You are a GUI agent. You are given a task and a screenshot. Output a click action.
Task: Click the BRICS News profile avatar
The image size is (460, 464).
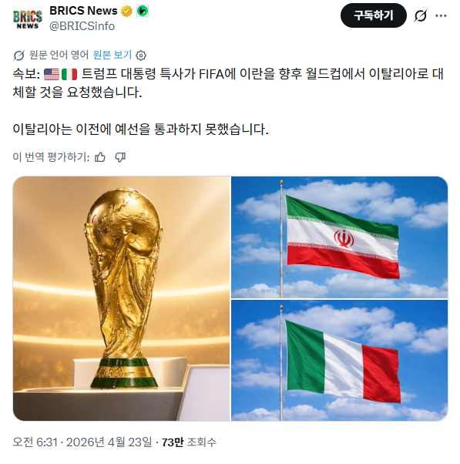tap(28, 18)
